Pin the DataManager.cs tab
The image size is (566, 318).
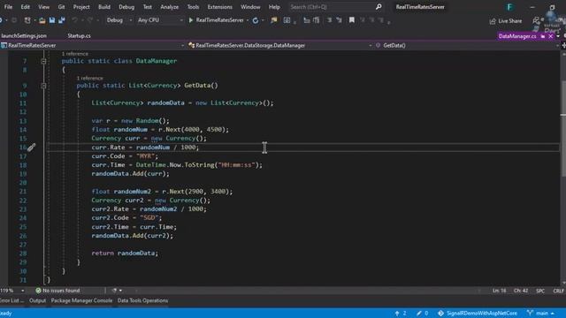(x=543, y=36)
